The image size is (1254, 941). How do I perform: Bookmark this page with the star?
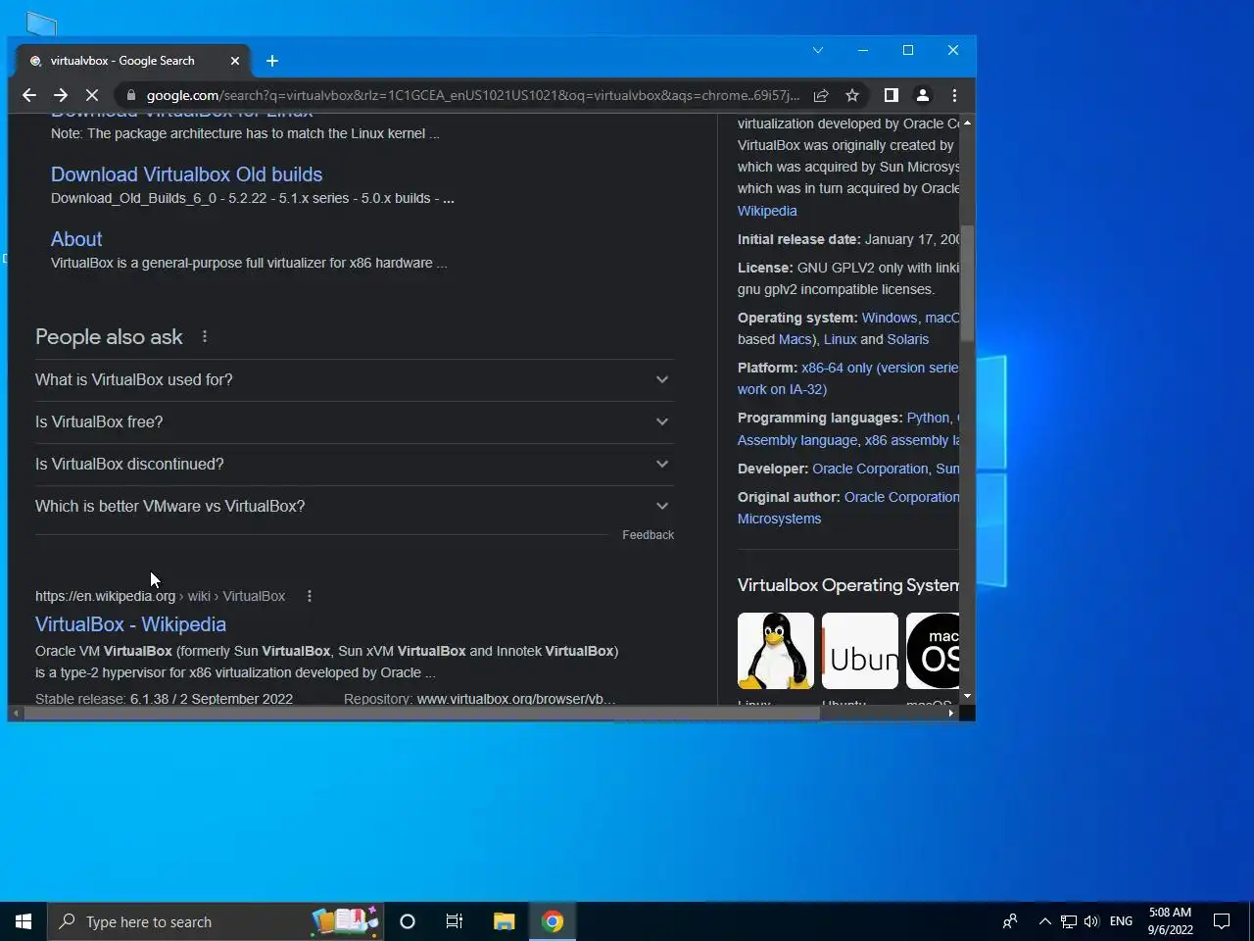[852, 95]
